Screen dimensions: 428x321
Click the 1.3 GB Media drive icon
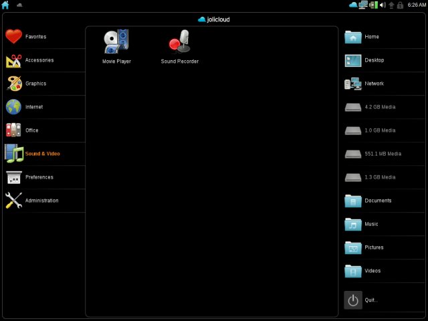[x=353, y=177]
